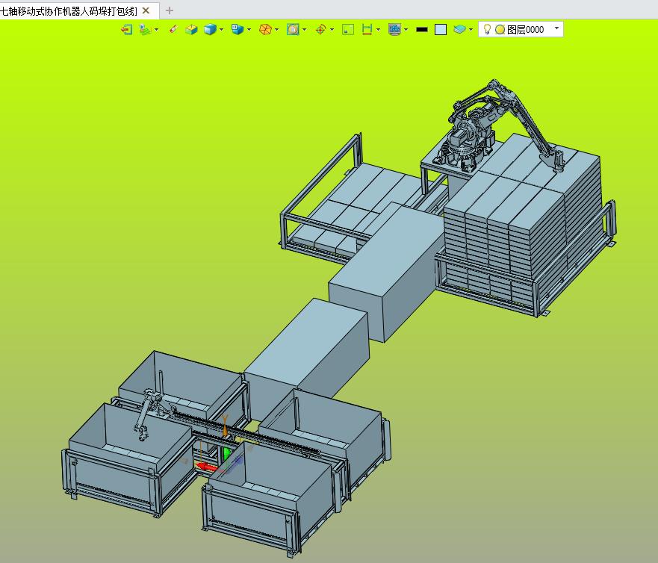Click the dimension measure icon
Viewport: 658px width, 563px height.
click(367, 29)
